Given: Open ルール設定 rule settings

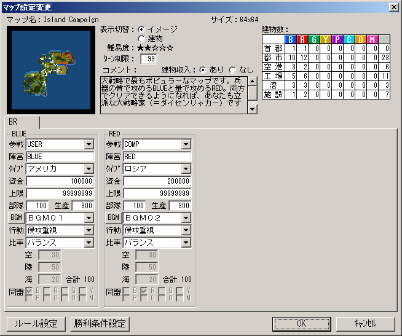Looking at the screenshot, I should pos(36,324).
